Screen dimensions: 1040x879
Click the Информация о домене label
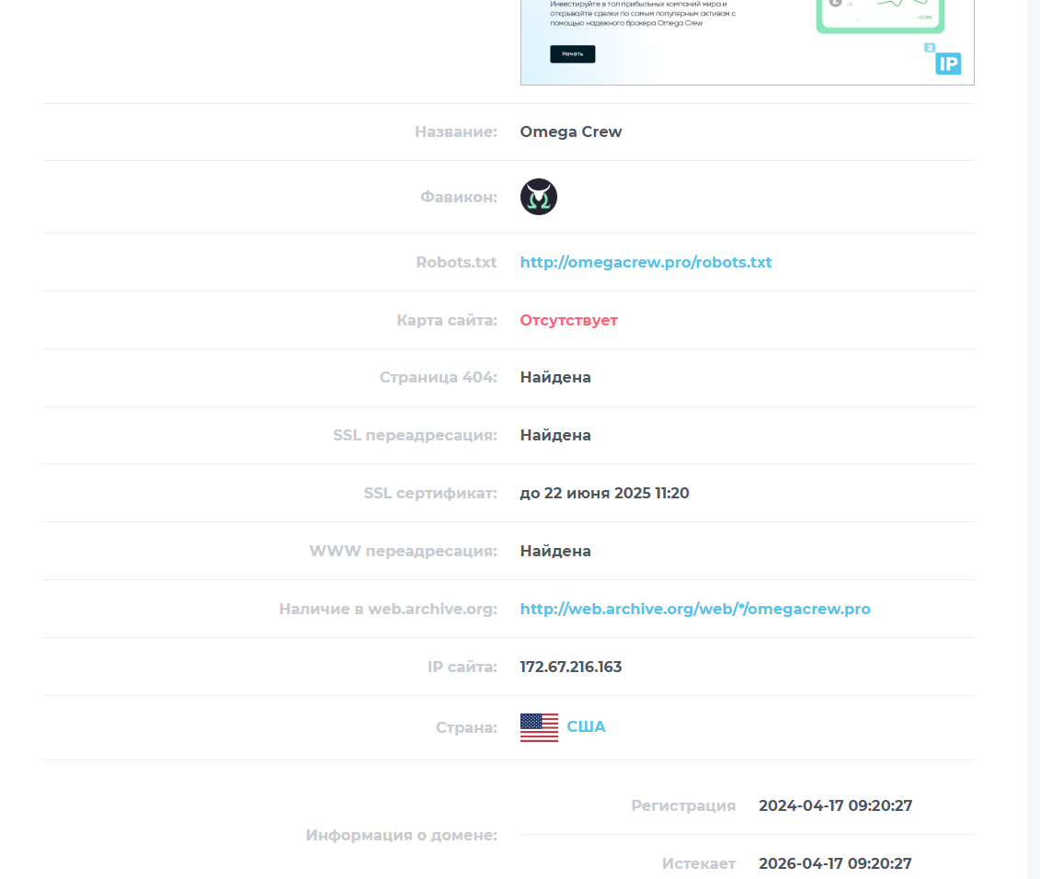(x=402, y=835)
